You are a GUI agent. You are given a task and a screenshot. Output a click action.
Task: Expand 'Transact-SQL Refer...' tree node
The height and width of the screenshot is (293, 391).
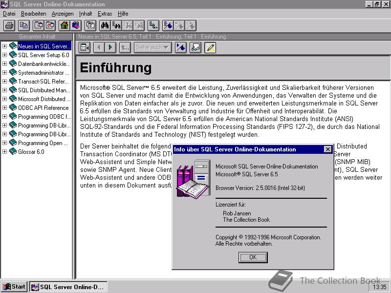pyautogui.click(x=4, y=81)
